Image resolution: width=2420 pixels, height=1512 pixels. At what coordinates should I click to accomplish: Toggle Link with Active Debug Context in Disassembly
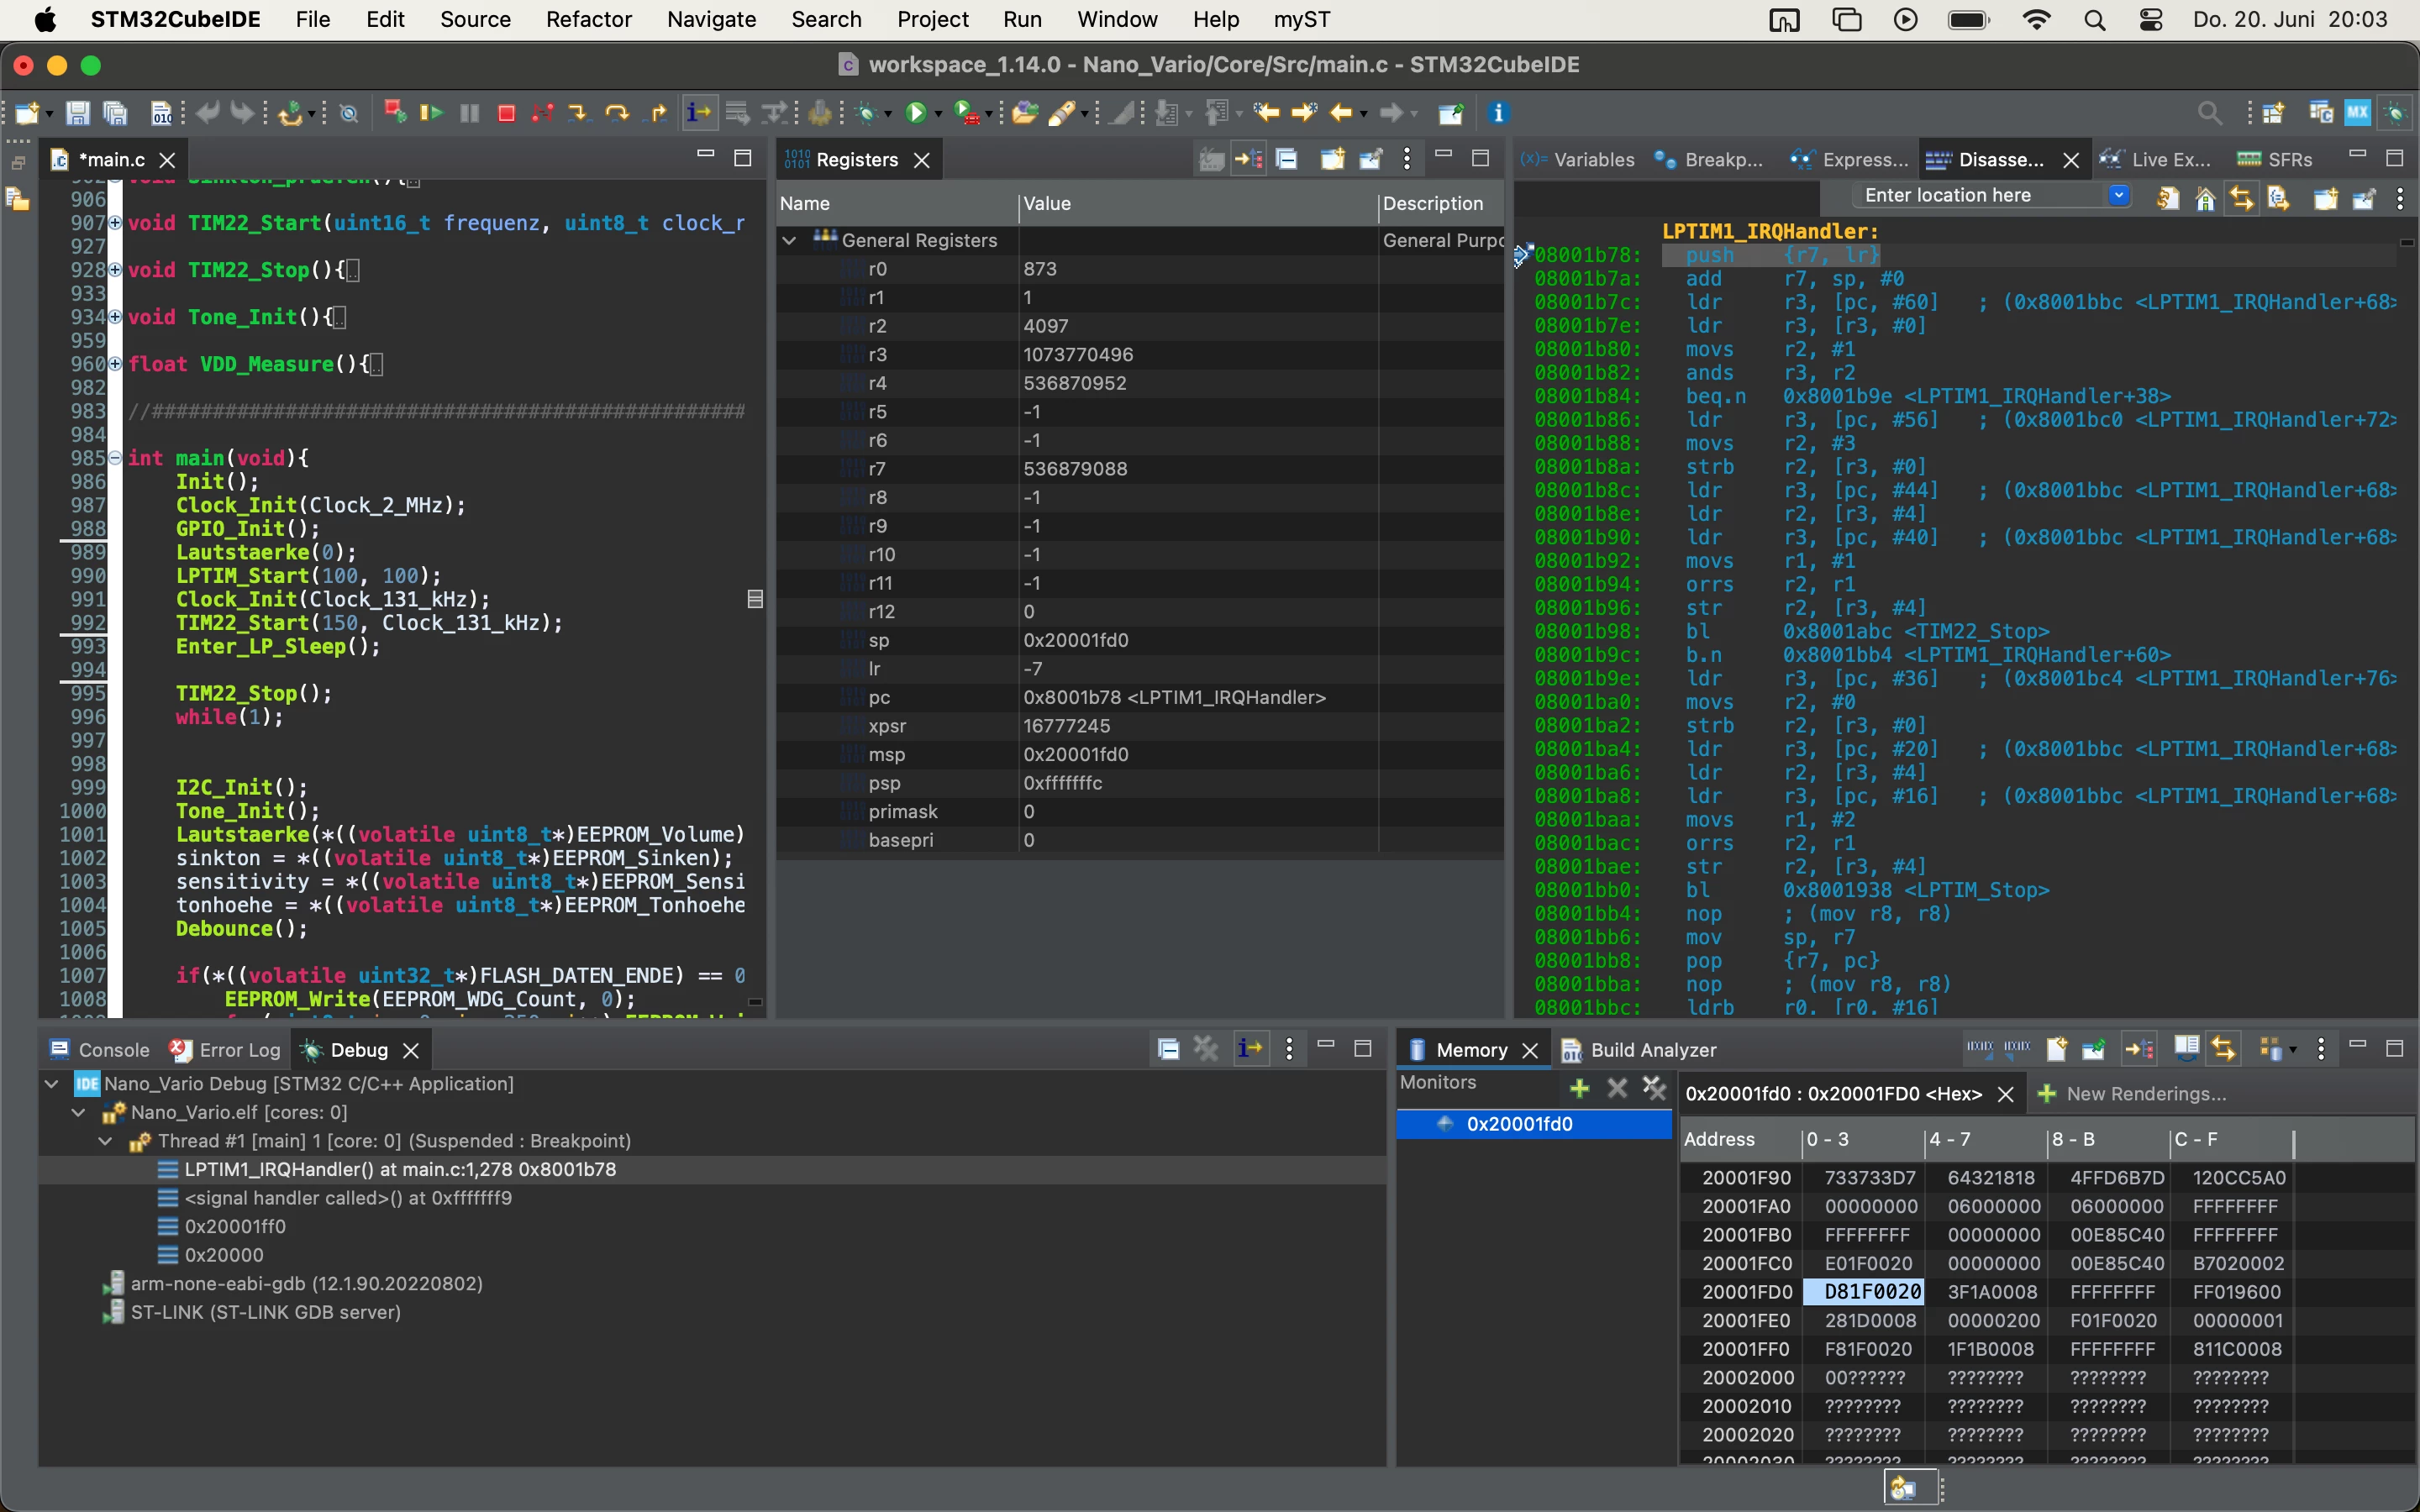click(2241, 199)
